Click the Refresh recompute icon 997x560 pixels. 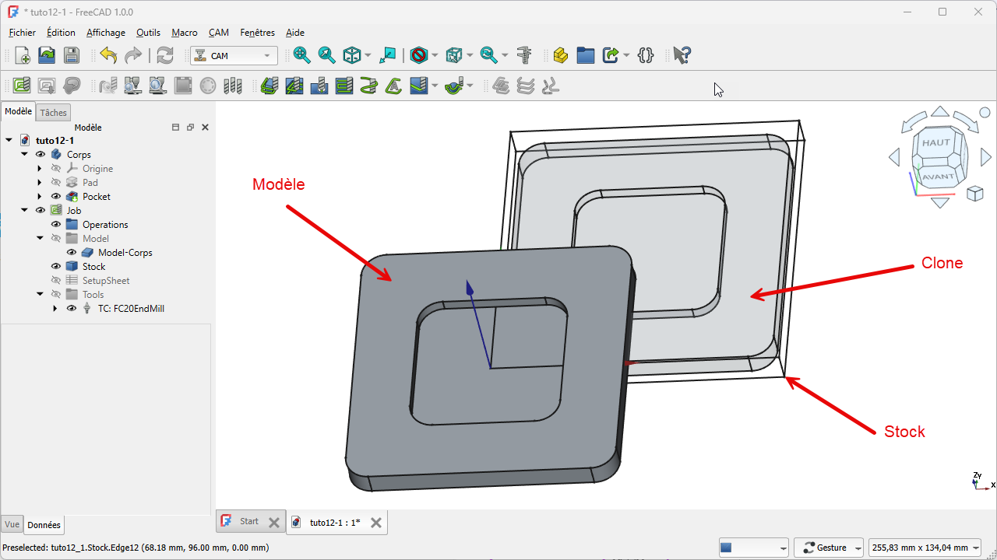(164, 55)
